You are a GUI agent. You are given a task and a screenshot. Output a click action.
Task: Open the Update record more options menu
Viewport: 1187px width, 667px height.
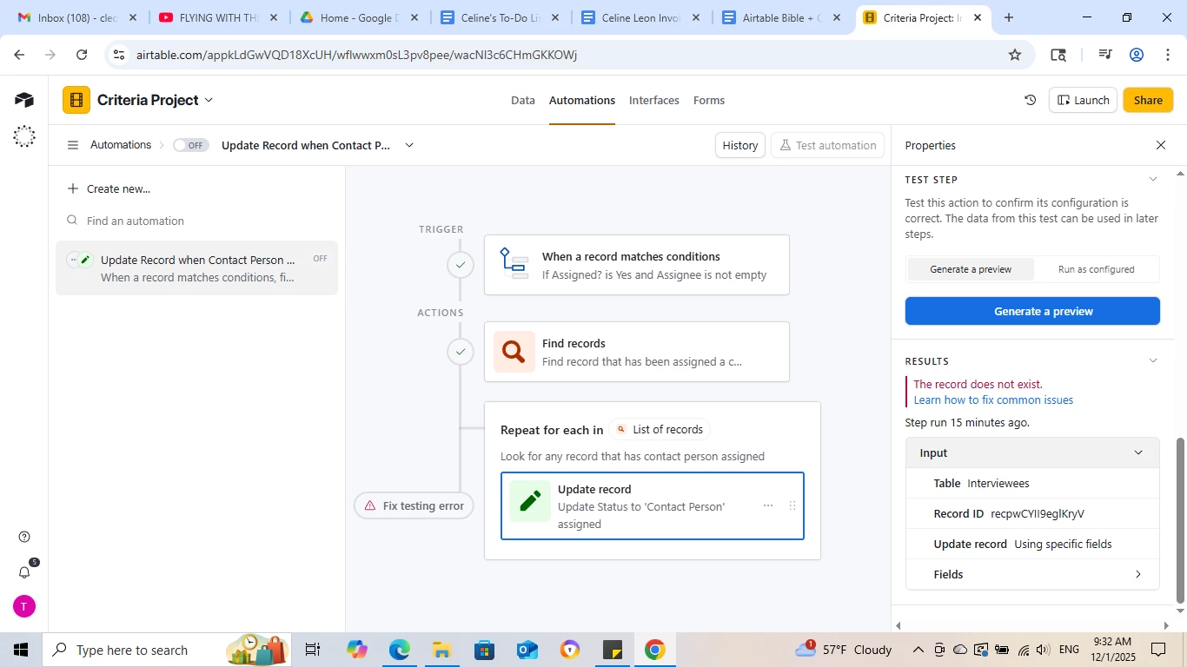click(x=768, y=505)
